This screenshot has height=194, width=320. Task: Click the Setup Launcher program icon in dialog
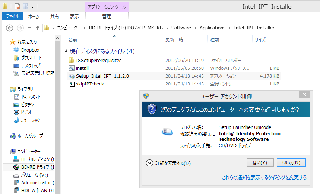tap(167, 132)
